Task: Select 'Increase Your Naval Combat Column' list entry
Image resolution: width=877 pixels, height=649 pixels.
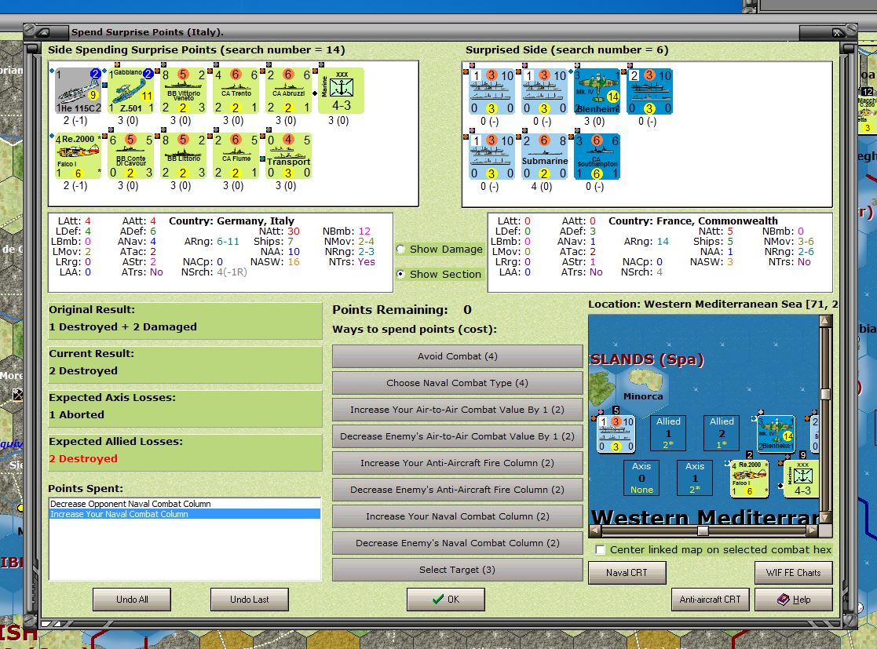Action: point(185,514)
